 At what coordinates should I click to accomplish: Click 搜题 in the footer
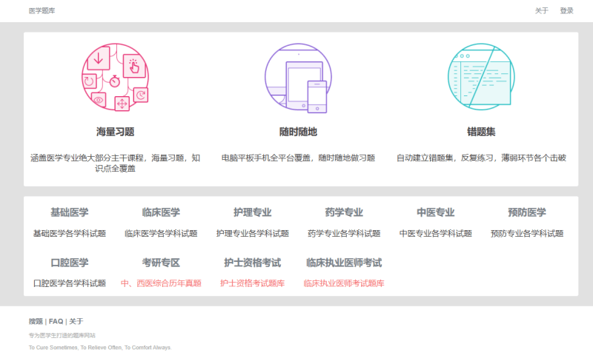36,321
